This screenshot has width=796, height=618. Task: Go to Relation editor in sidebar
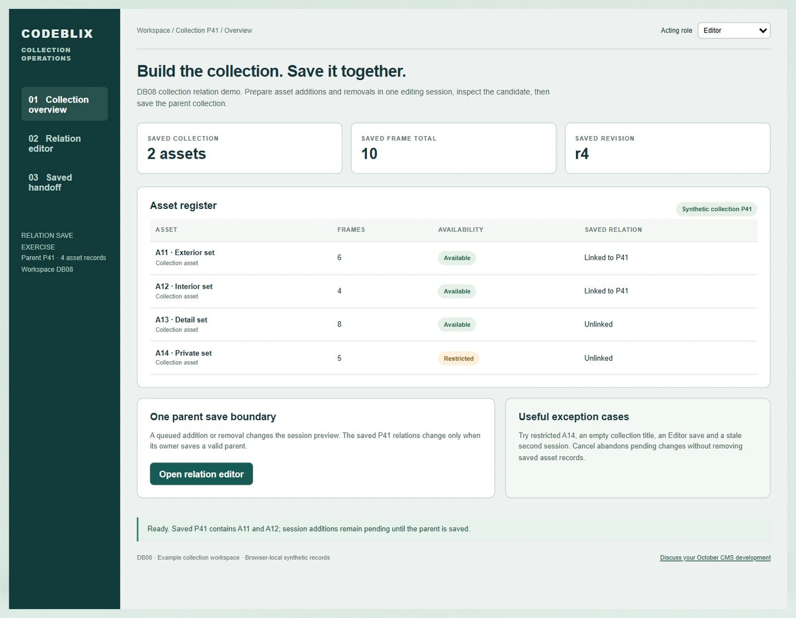pos(64,143)
